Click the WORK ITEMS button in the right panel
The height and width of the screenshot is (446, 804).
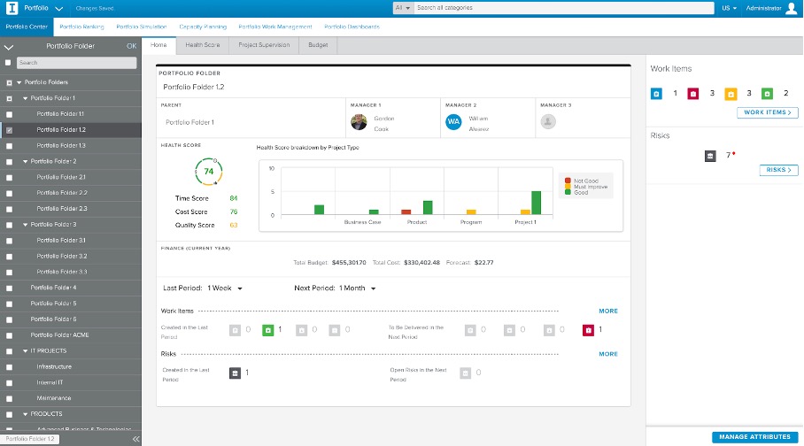pyautogui.click(x=767, y=113)
